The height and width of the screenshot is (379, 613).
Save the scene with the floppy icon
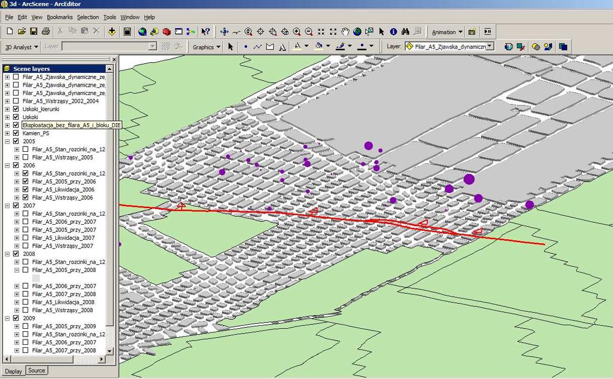(x=34, y=32)
